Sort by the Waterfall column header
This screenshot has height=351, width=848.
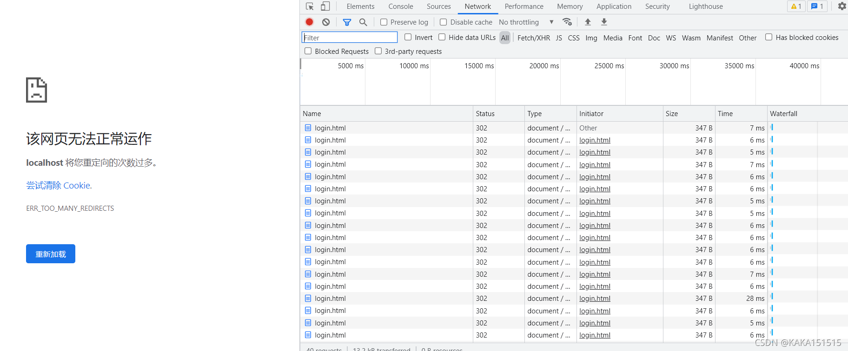(x=808, y=114)
